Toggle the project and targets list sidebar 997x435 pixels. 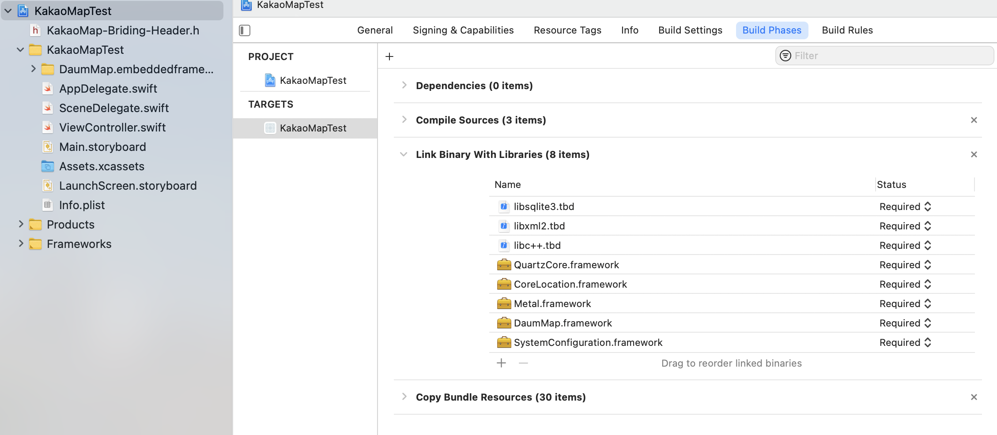(x=245, y=30)
